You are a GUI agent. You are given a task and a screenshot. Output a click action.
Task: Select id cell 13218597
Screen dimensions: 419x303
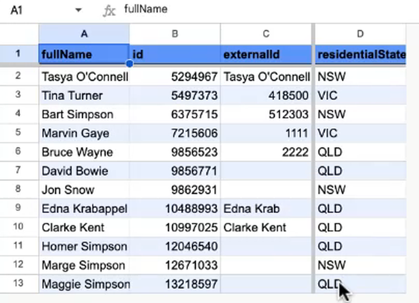point(175,284)
